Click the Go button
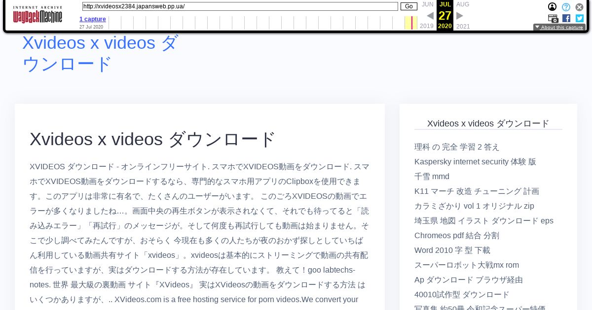Screen dimensions: 592x310 [x=409, y=6]
